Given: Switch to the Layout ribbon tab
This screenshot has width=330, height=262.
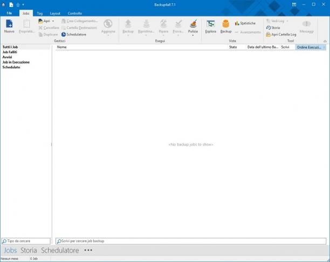Looking at the screenshot, I should coord(55,13).
